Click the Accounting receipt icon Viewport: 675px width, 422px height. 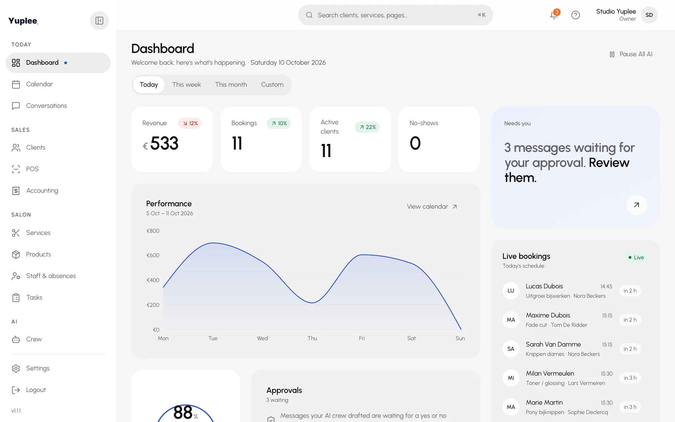click(x=16, y=191)
